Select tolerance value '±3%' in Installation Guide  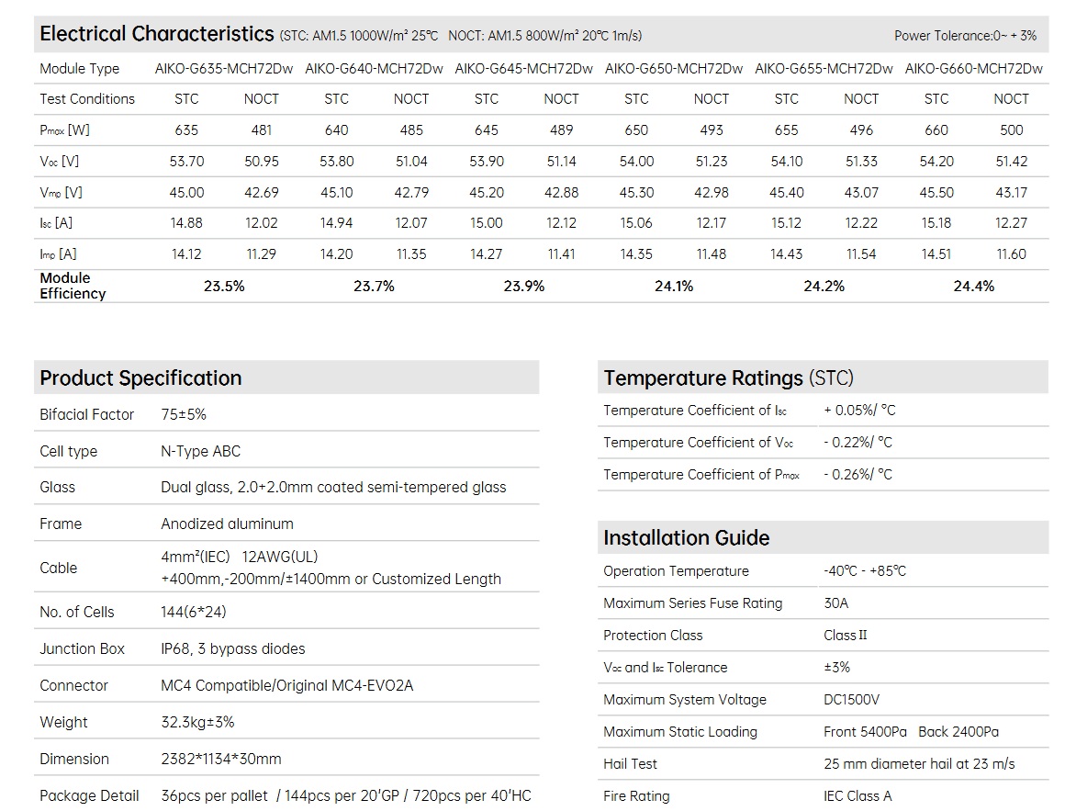836,668
